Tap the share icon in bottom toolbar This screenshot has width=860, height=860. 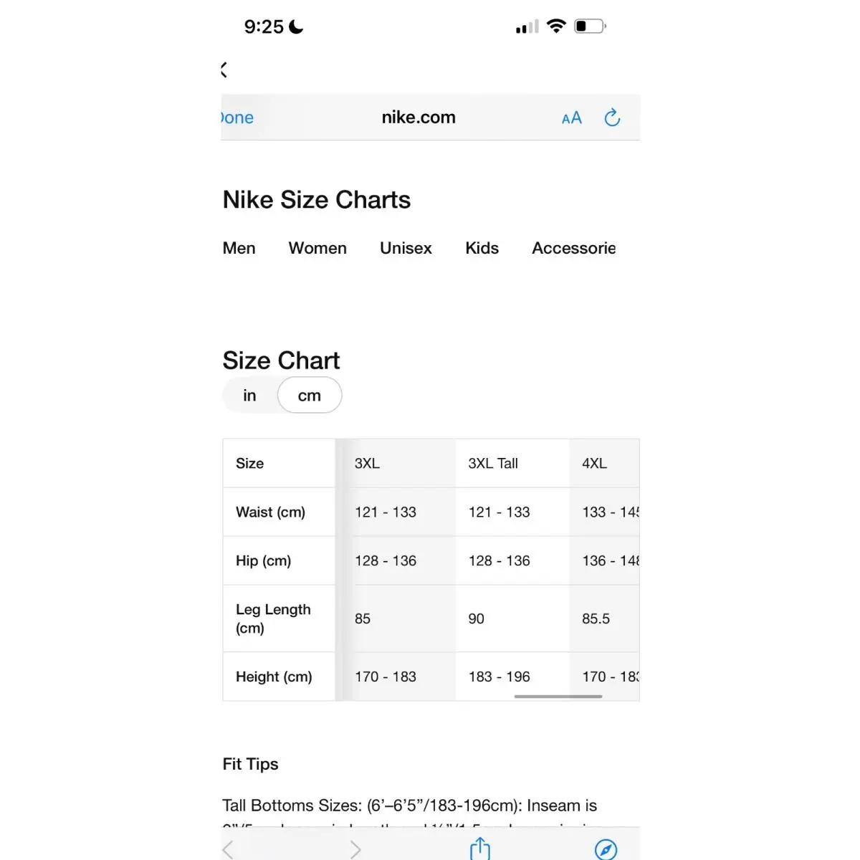coord(480,849)
